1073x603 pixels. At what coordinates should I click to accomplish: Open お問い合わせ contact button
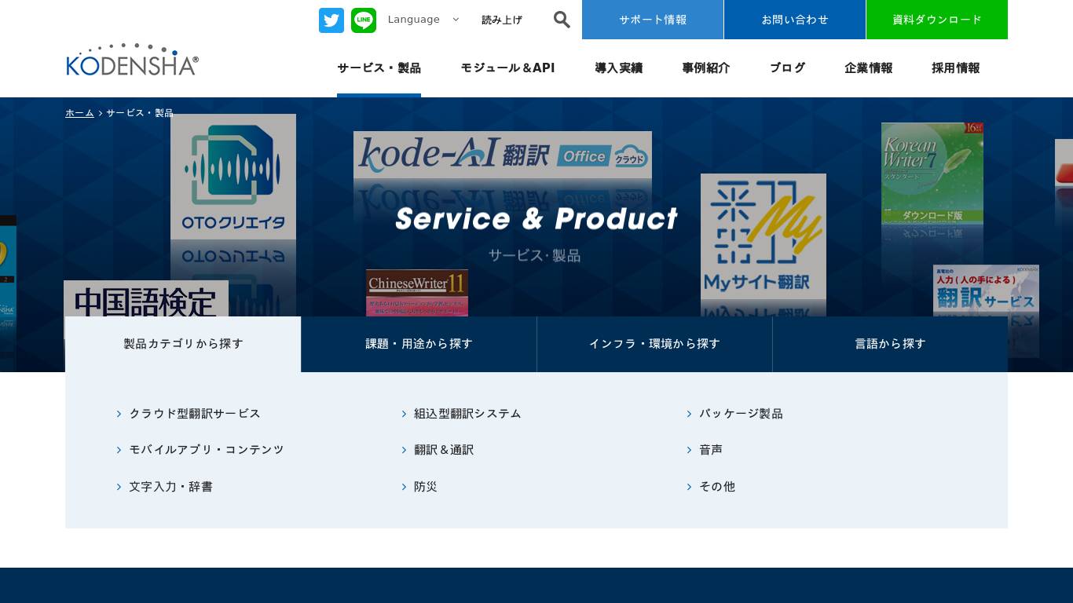pos(795,20)
